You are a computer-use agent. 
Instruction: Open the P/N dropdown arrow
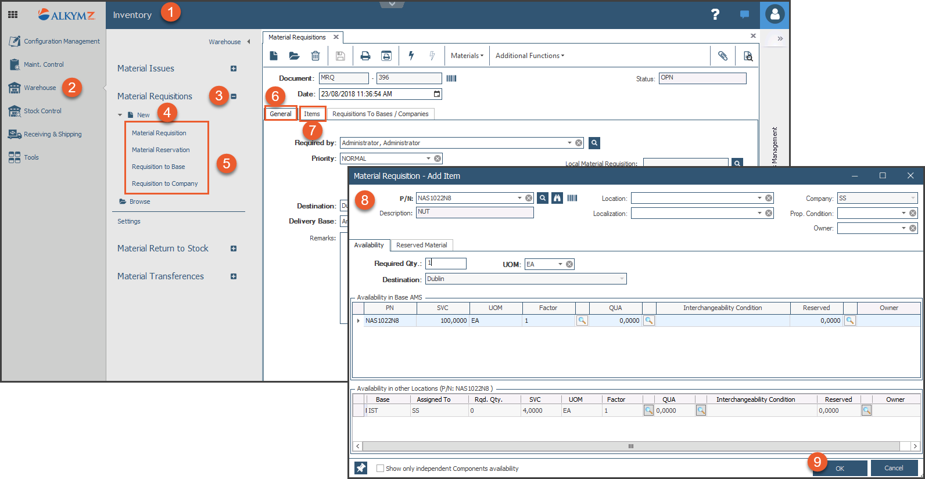click(520, 198)
